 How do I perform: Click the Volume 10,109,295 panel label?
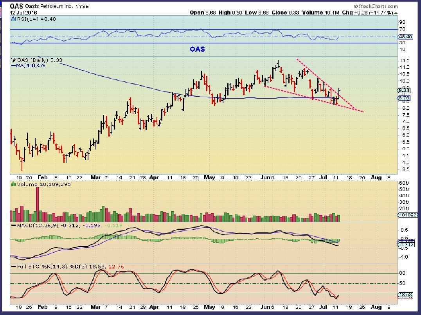point(44,184)
